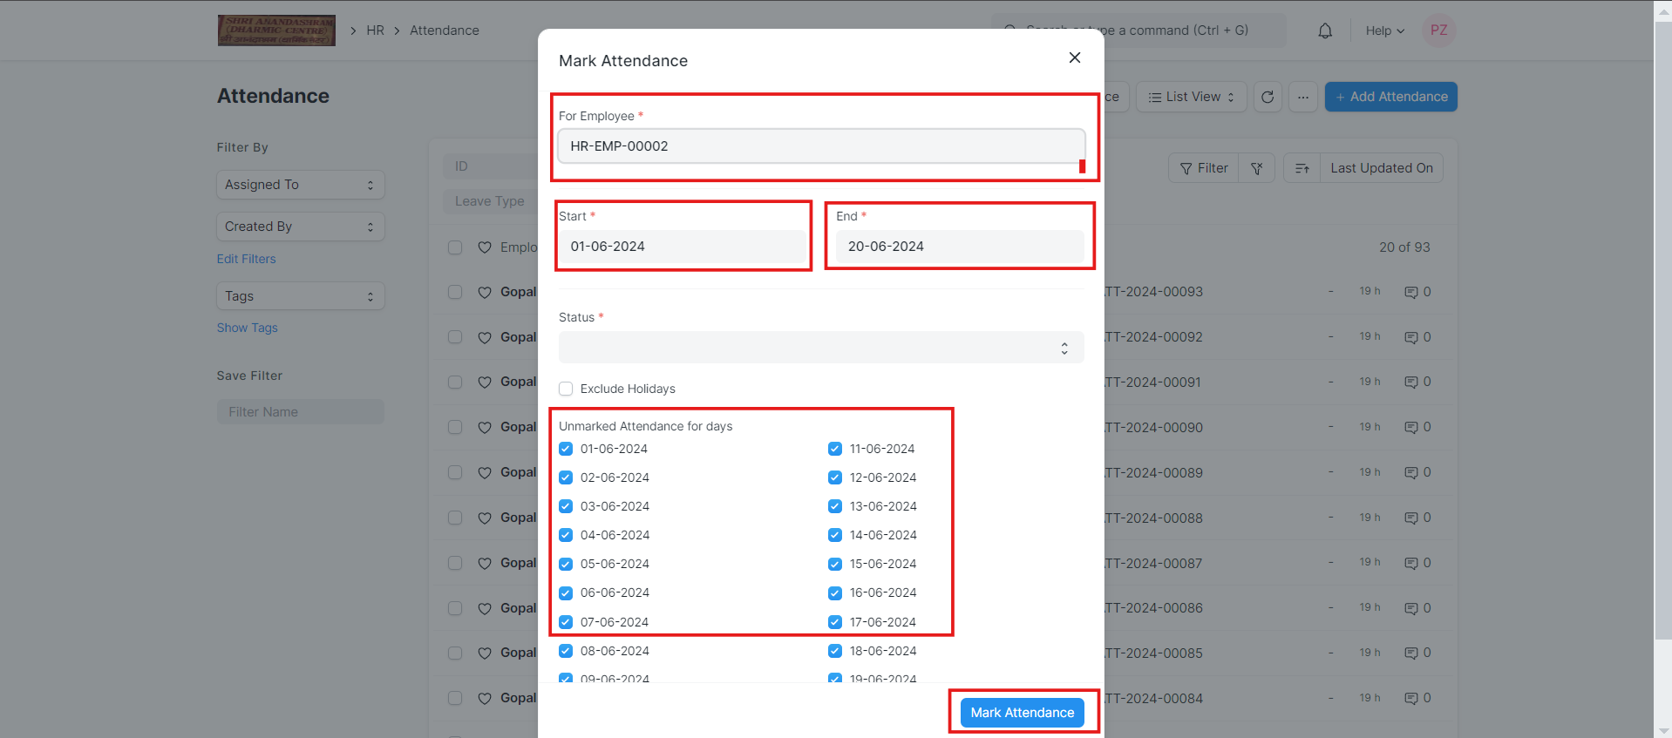The image size is (1672, 738).
Task: Click the End date field
Action: pos(960,247)
